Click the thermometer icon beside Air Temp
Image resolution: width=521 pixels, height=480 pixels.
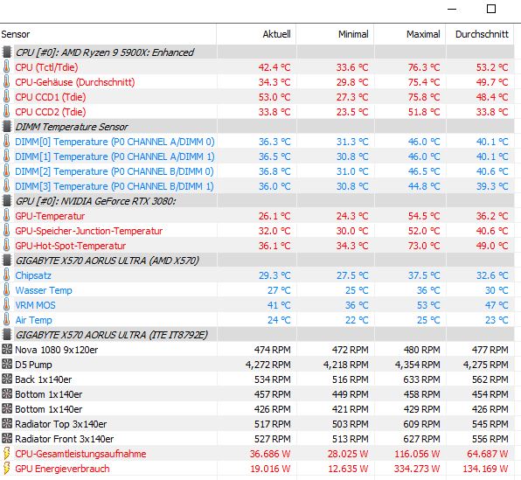click(6, 320)
